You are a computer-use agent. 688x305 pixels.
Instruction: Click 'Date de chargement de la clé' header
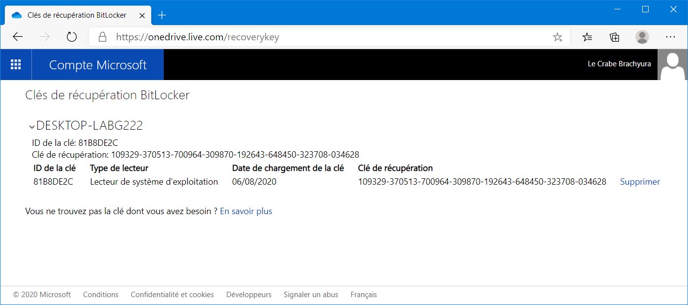pos(288,168)
